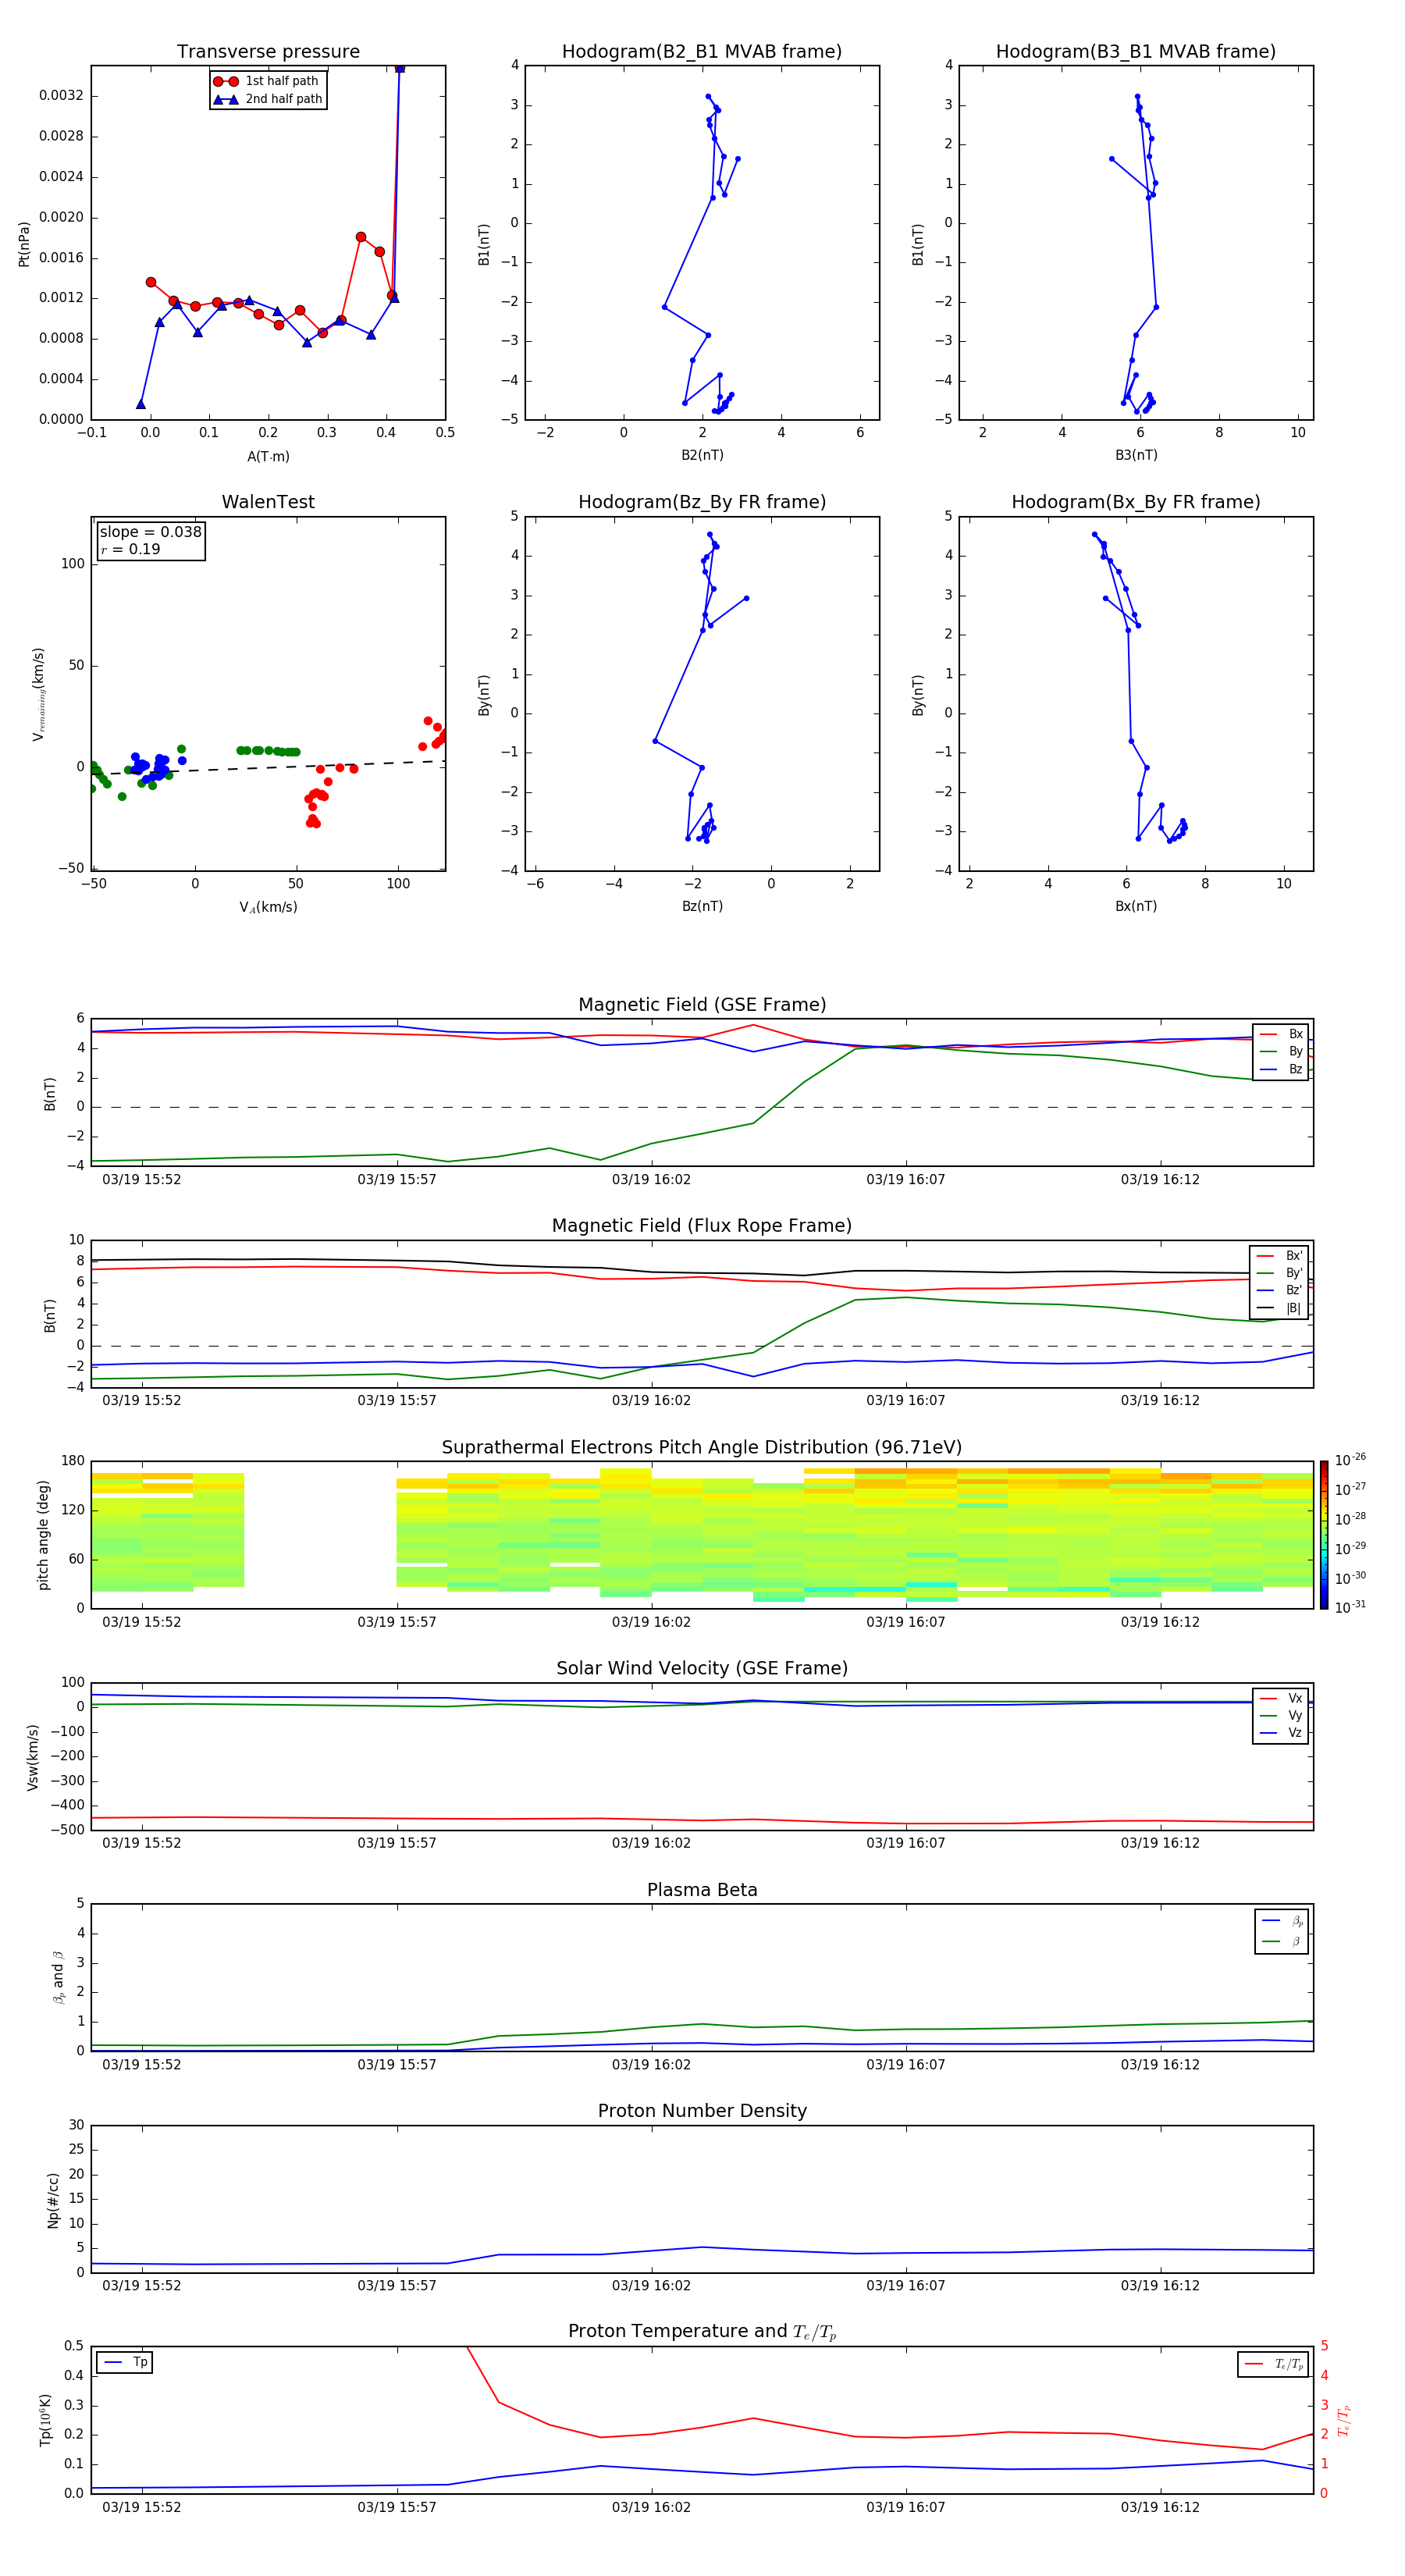Click '03/19 15:52' tick under pitch angle plot

click(142, 1622)
